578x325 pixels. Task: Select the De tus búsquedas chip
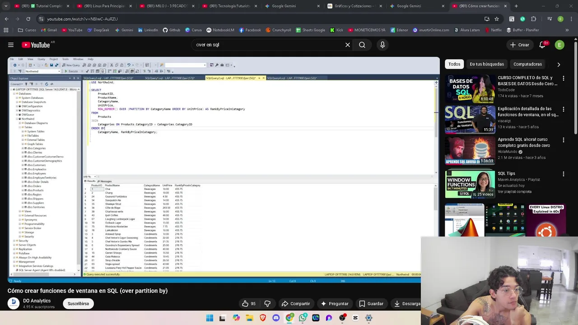(487, 64)
